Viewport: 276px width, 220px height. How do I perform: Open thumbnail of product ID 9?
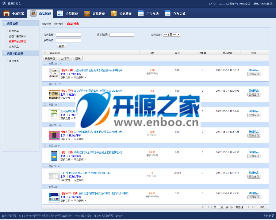pos(54,156)
